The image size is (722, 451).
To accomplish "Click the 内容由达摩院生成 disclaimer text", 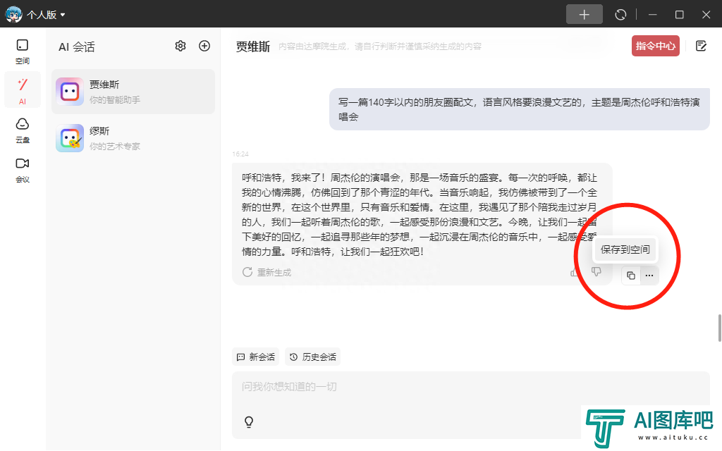I will click(380, 47).
